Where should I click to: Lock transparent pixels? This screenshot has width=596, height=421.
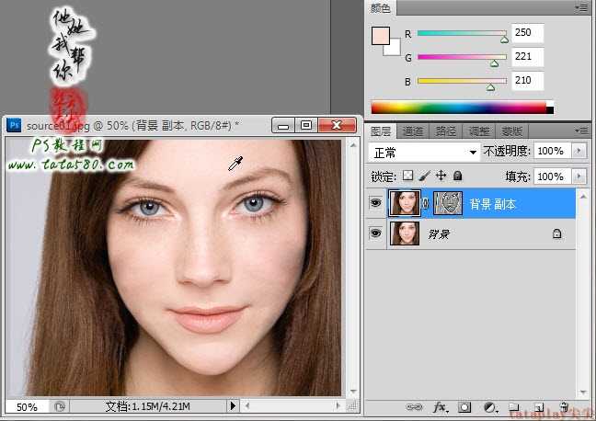[407, 176]
